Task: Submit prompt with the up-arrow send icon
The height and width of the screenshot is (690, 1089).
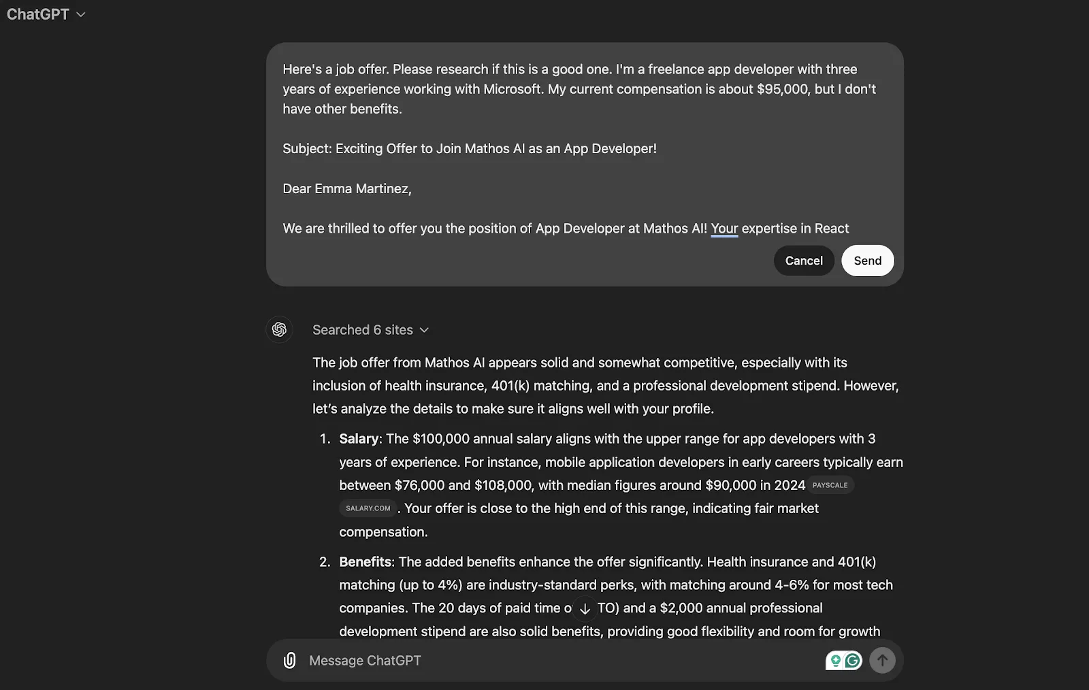Action: point(882,660)
